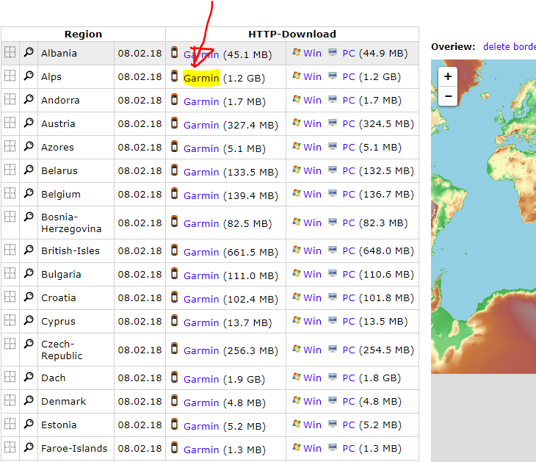
Task: Select the Croatia region name
Action: (x=59, y=298)
